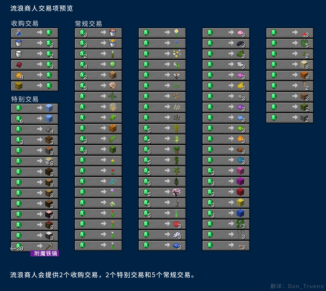
Task: Click the milk bucket icon
Action: coord(19,54)
